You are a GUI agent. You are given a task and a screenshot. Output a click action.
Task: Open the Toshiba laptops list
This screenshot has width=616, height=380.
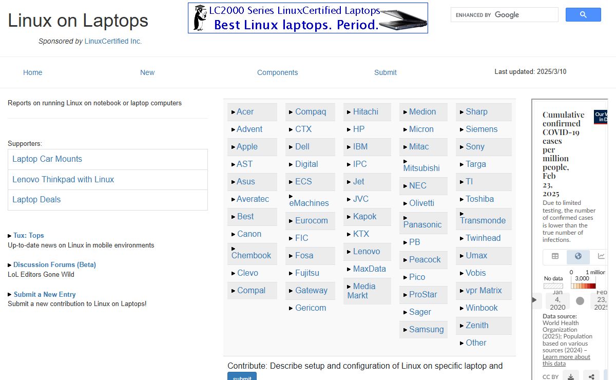[x=480, y=199]
